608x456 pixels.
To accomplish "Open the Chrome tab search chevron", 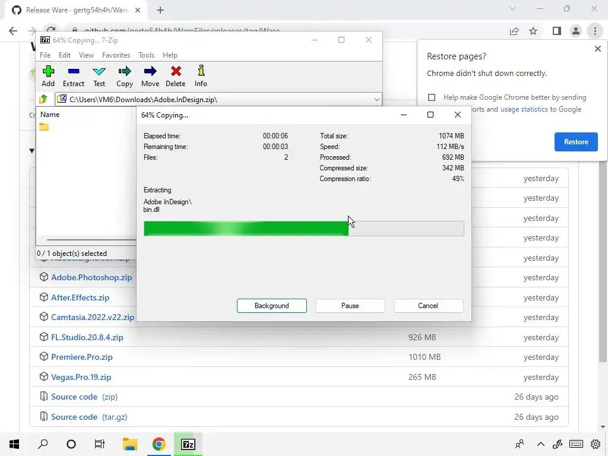I will [x=512, y=8].
